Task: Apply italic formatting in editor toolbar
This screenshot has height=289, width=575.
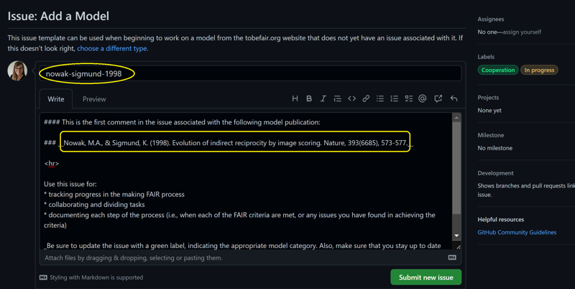Action: 323,98
